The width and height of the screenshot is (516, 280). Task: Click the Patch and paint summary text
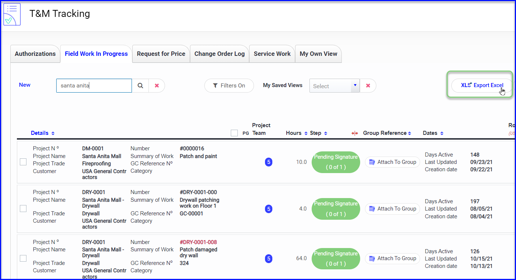tap(198, 156)
